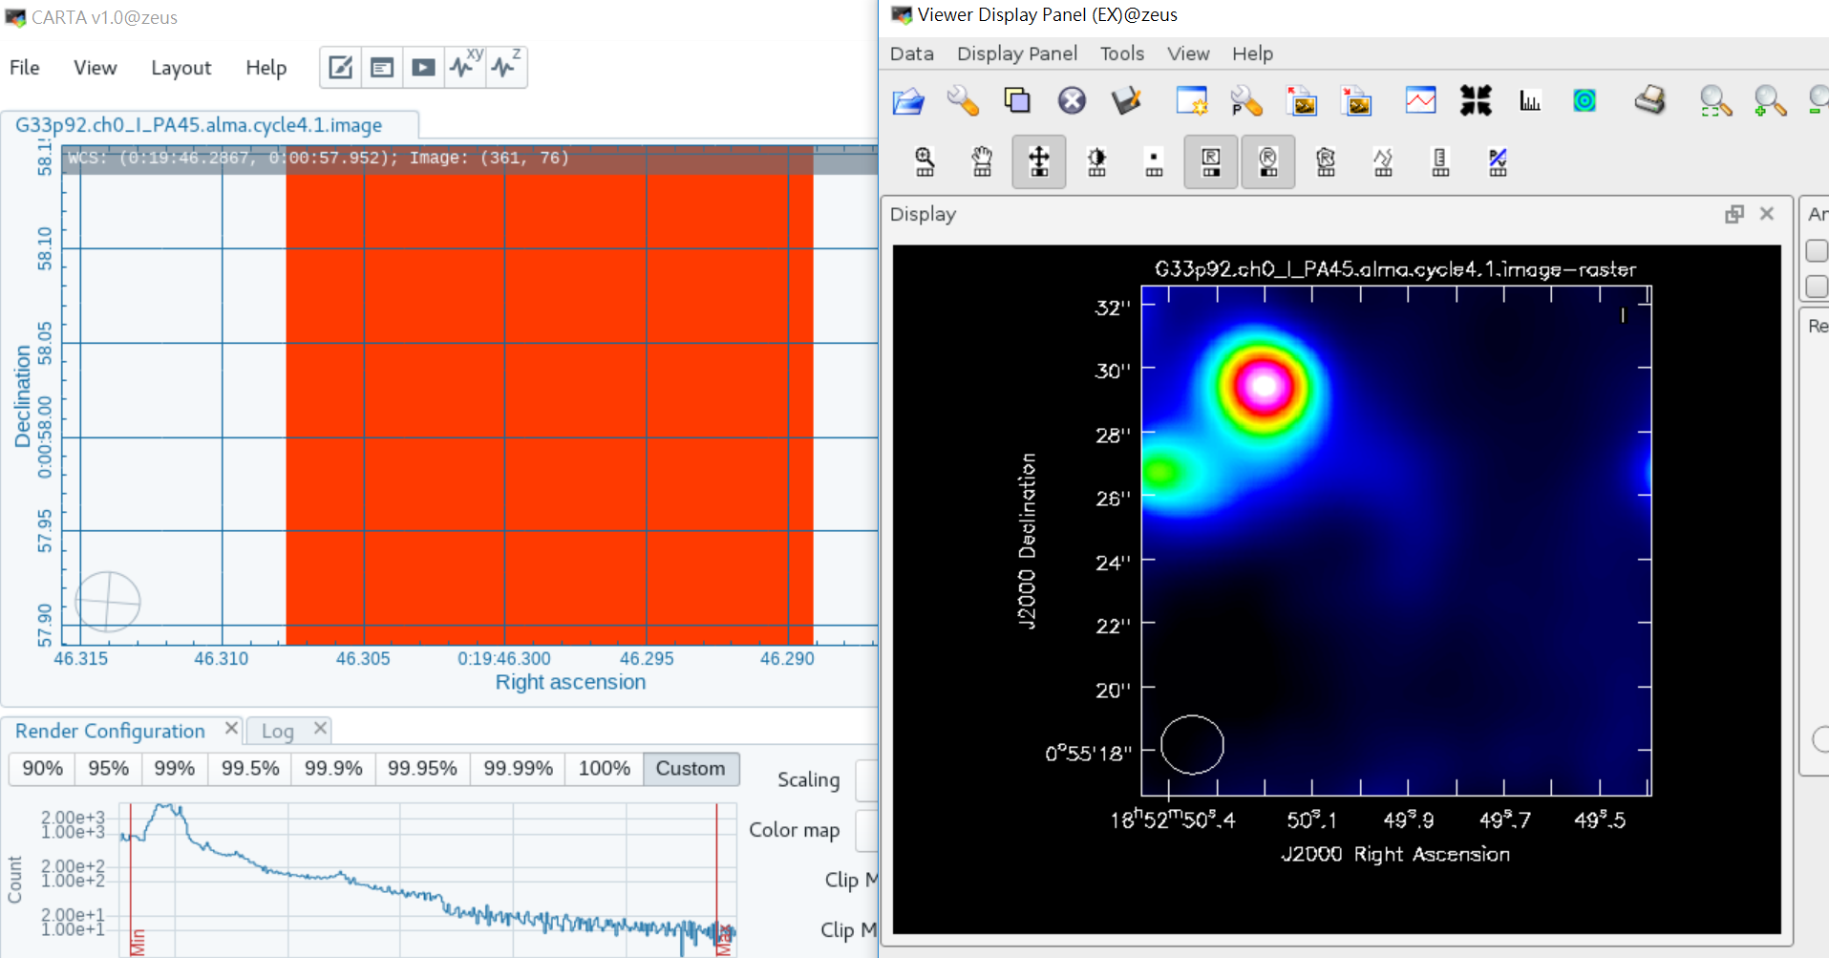Toggle the Custom clip percentage option
This screenshot has height=958, width=1829.
pyautogui.click(x=691, y=769)
